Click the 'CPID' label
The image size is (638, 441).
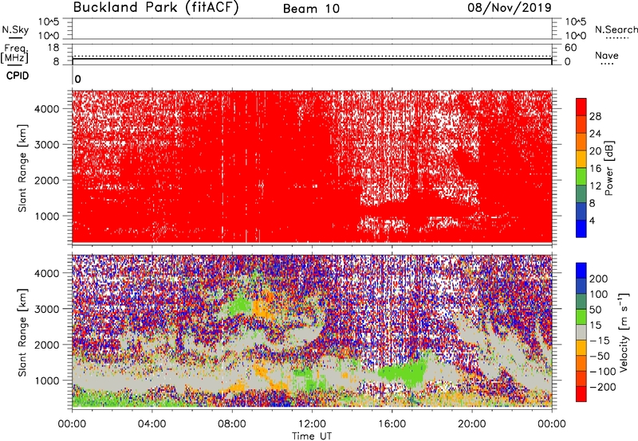click(18, 76)
